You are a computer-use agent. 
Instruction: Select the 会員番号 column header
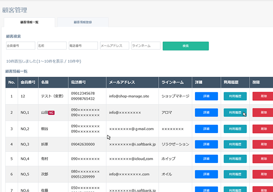28,82
